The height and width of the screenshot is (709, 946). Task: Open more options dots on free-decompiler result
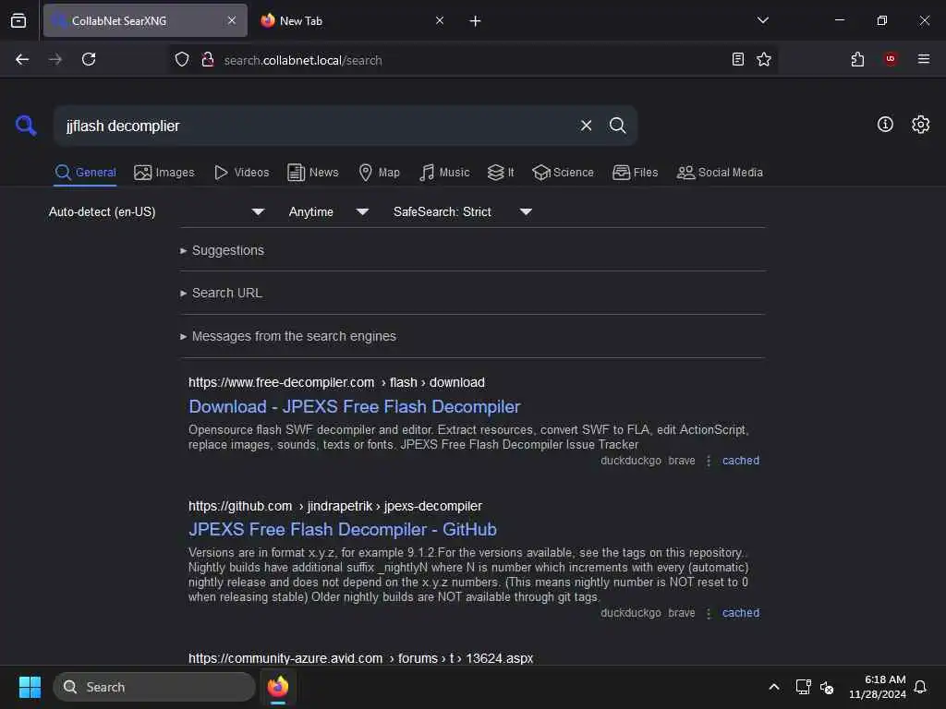pyautogui.click(x=709, y=461)
